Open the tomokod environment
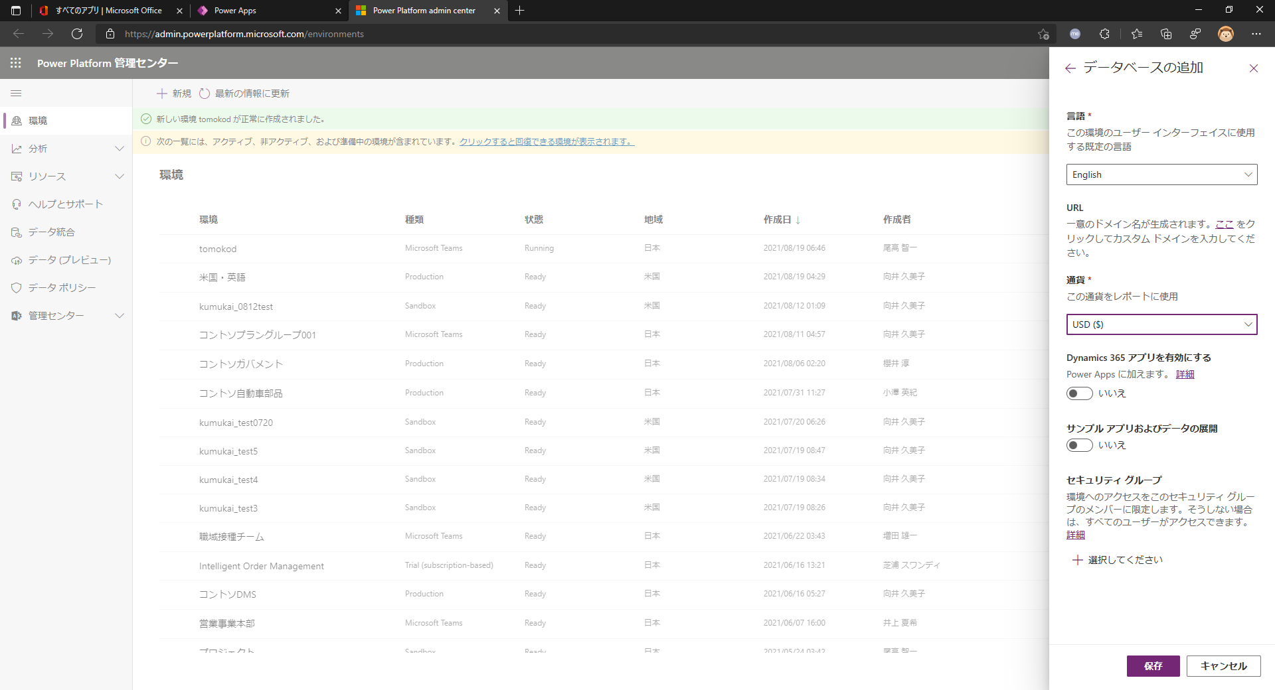Screen dimensions: 1275x690 click(x=218, y=249)
